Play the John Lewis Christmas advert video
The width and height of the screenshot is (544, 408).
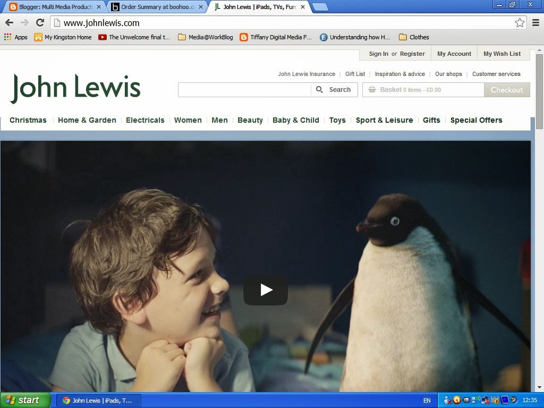point(265,290)
